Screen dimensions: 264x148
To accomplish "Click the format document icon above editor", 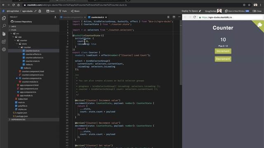I will [x=168, y=17].
